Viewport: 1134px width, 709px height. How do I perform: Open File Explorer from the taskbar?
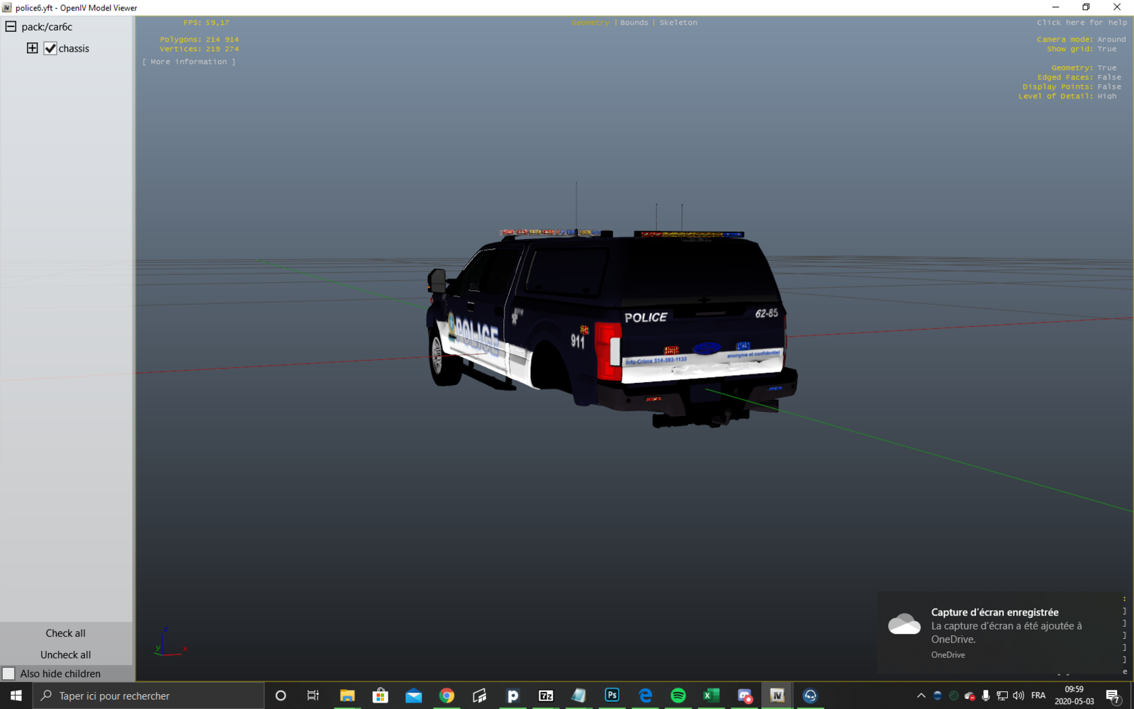coord(347,696)
